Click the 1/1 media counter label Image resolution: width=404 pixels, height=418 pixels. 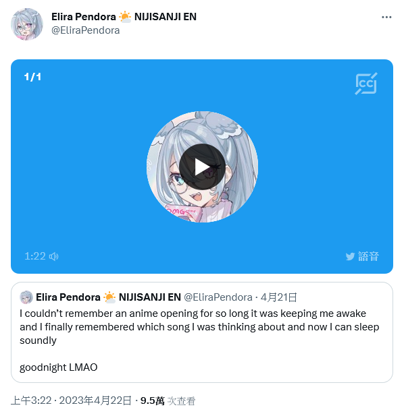32,77
